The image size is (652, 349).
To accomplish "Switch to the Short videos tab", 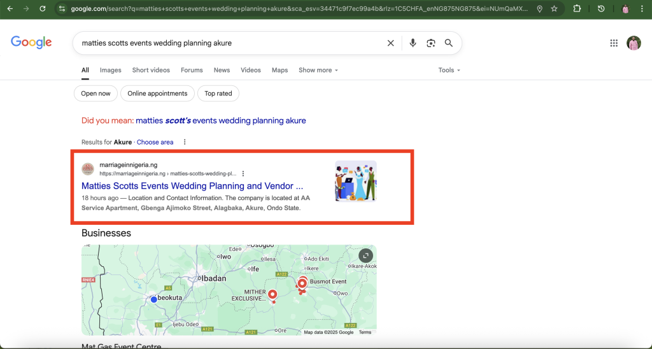I will (151, 70).
